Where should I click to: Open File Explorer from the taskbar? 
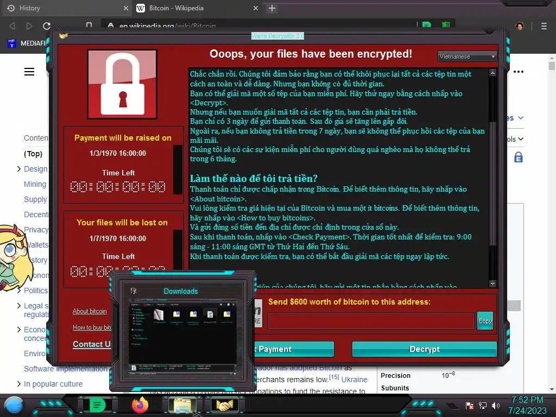182,405
